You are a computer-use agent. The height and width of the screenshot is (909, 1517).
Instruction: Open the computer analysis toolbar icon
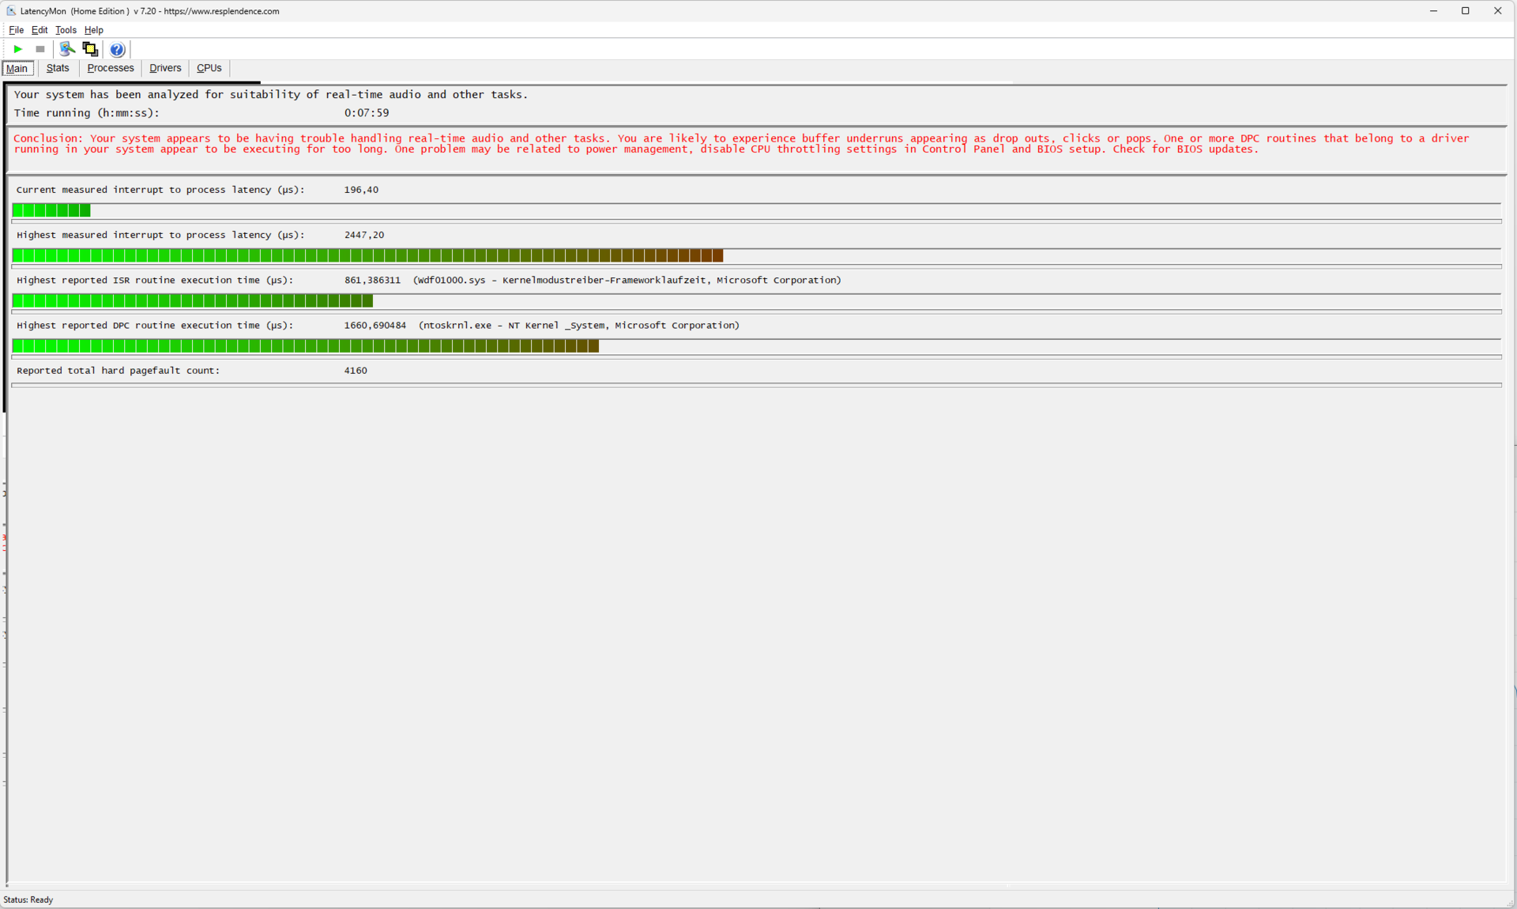click(x=67, y=49)
